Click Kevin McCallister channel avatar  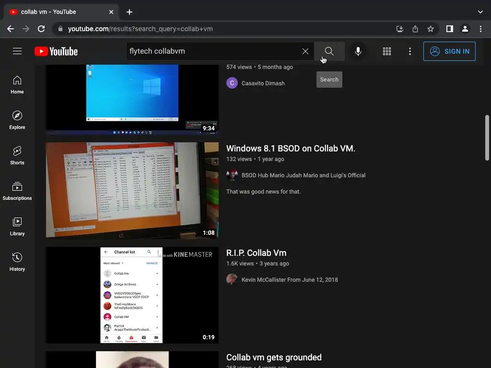[232, 279]
